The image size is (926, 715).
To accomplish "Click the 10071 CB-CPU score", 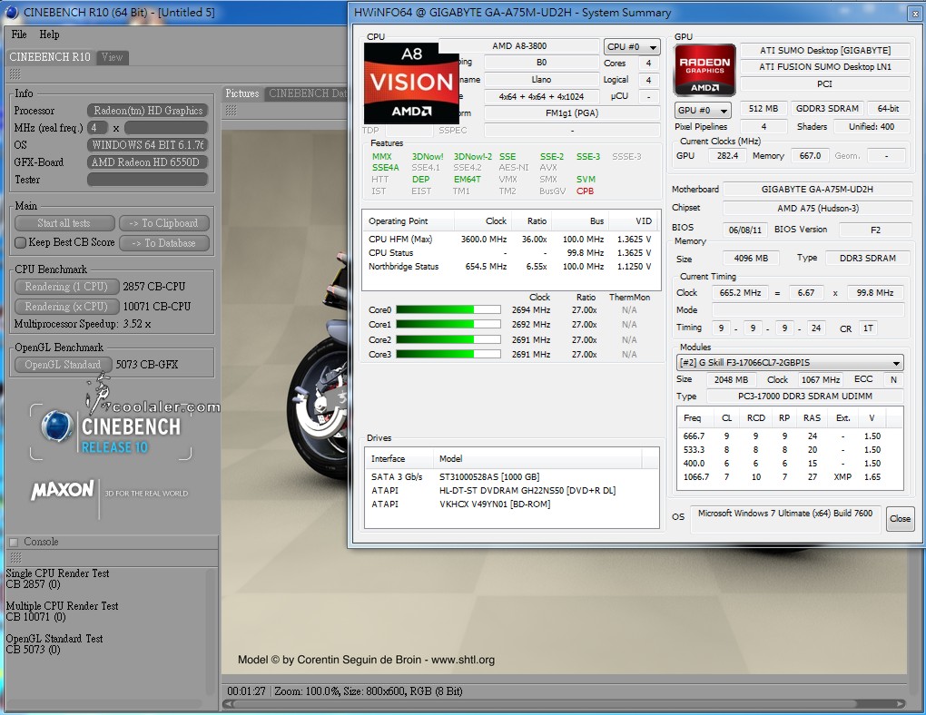I will (x=156, y=307).
